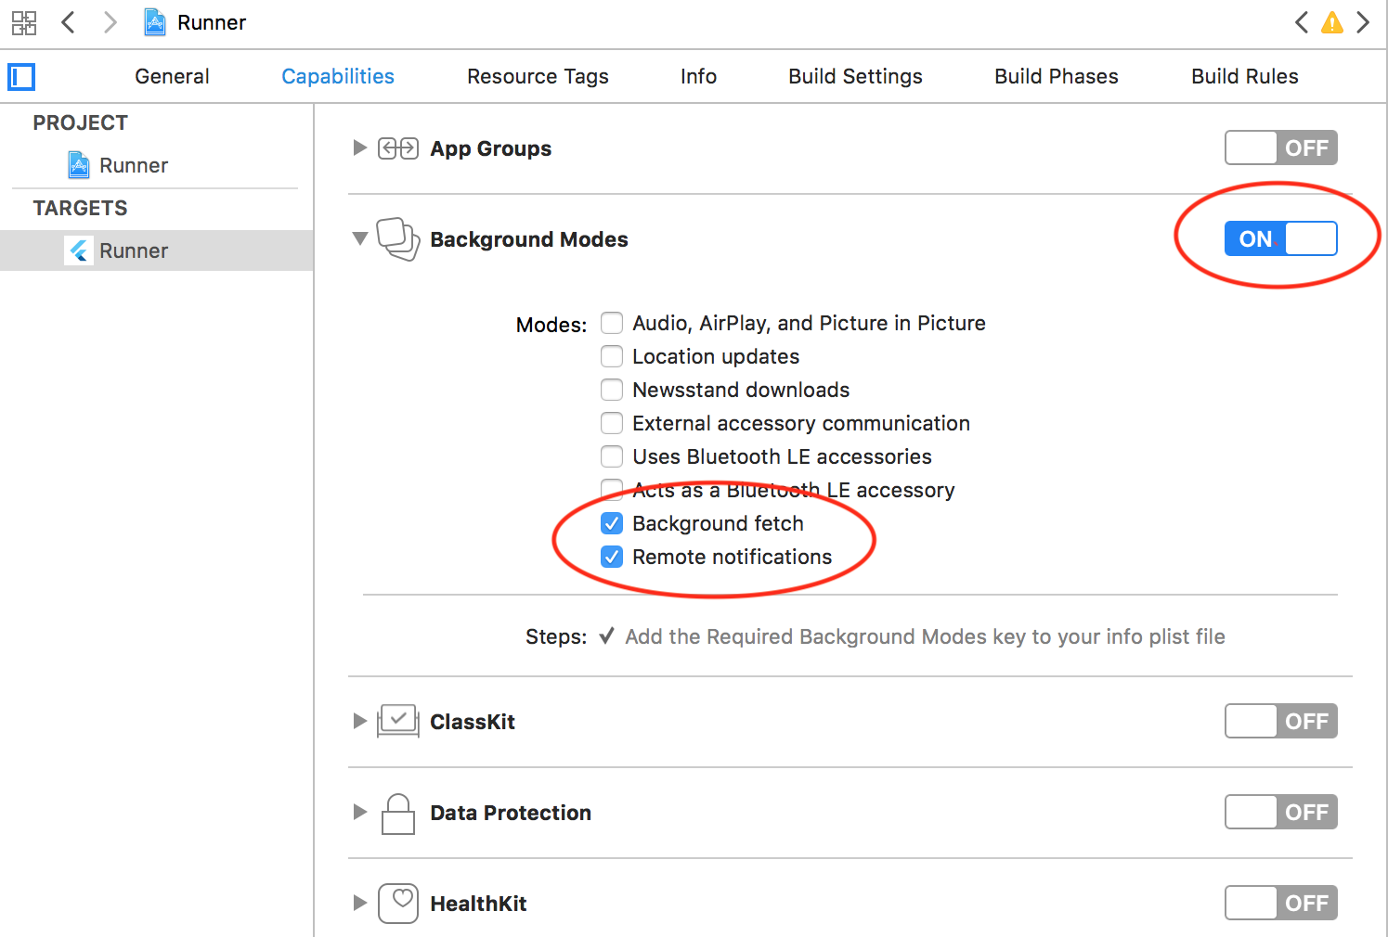Expand the ClassKit capability

(360, 722)
